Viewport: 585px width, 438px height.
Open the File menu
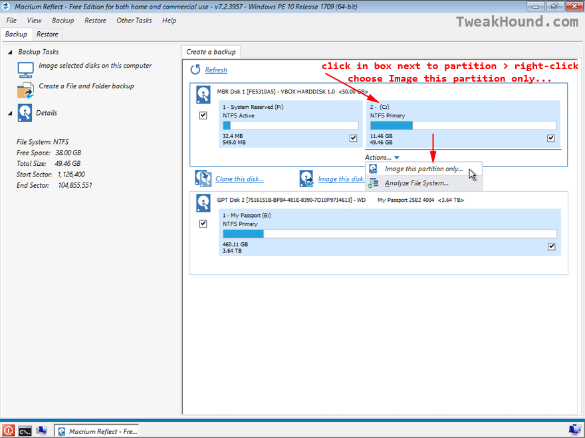point(11,21)
